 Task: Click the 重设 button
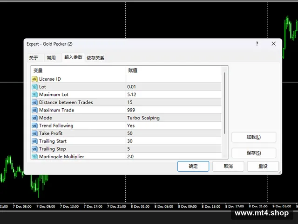[x=263, y=166]
